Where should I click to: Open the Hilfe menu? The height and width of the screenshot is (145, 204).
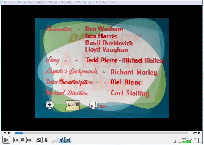(113, 2)
